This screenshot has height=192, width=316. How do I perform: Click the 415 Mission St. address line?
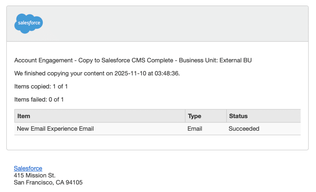(35, 175)
